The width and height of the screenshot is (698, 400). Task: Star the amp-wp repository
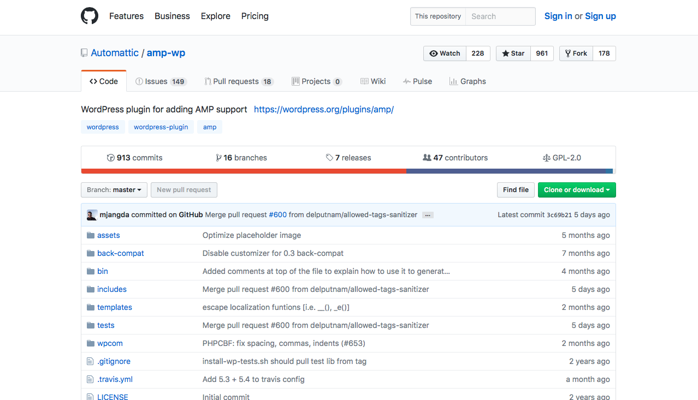point(513,53)
